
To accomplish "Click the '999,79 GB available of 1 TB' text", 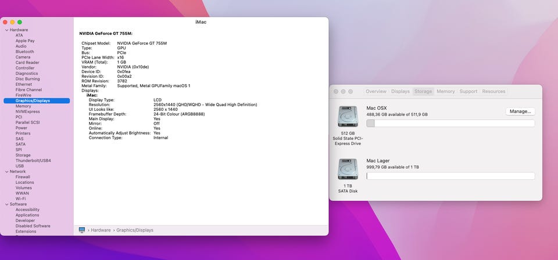I will coord(392,167).
